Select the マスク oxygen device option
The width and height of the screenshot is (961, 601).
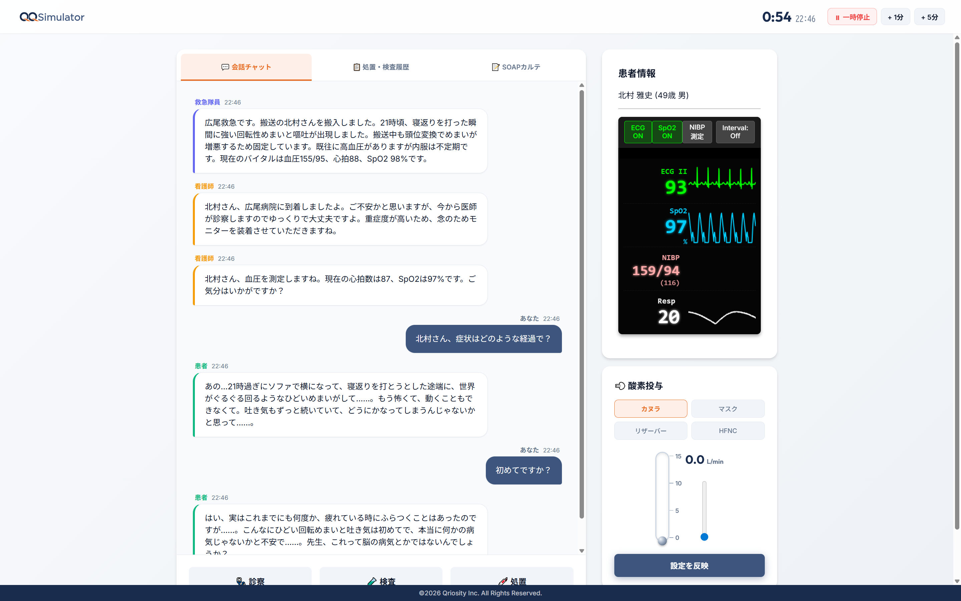click(x=727, y=409)
